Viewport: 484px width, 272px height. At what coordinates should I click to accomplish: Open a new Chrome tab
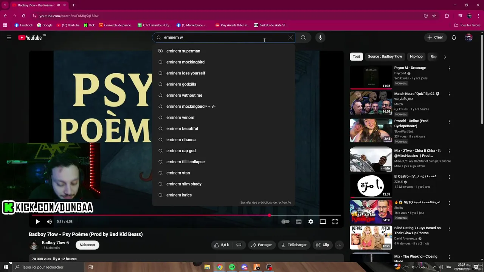[x=73, y=5]
